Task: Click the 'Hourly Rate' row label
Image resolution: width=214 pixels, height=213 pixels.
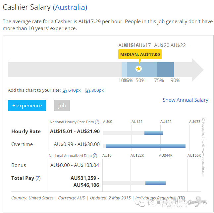Action: [x=26, y=132]
